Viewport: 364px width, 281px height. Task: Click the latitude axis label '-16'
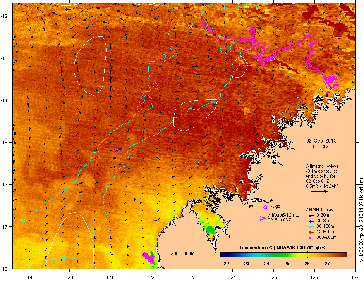click(x=5, y=185)
